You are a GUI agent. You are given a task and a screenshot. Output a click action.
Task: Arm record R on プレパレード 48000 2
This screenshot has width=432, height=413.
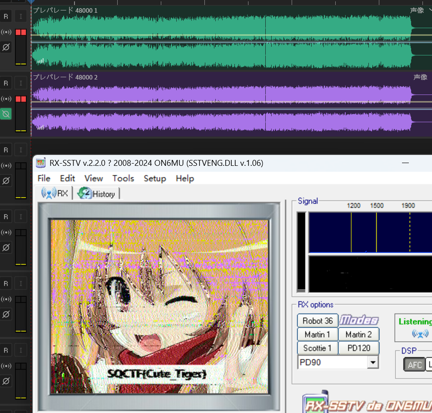point(6,83)
